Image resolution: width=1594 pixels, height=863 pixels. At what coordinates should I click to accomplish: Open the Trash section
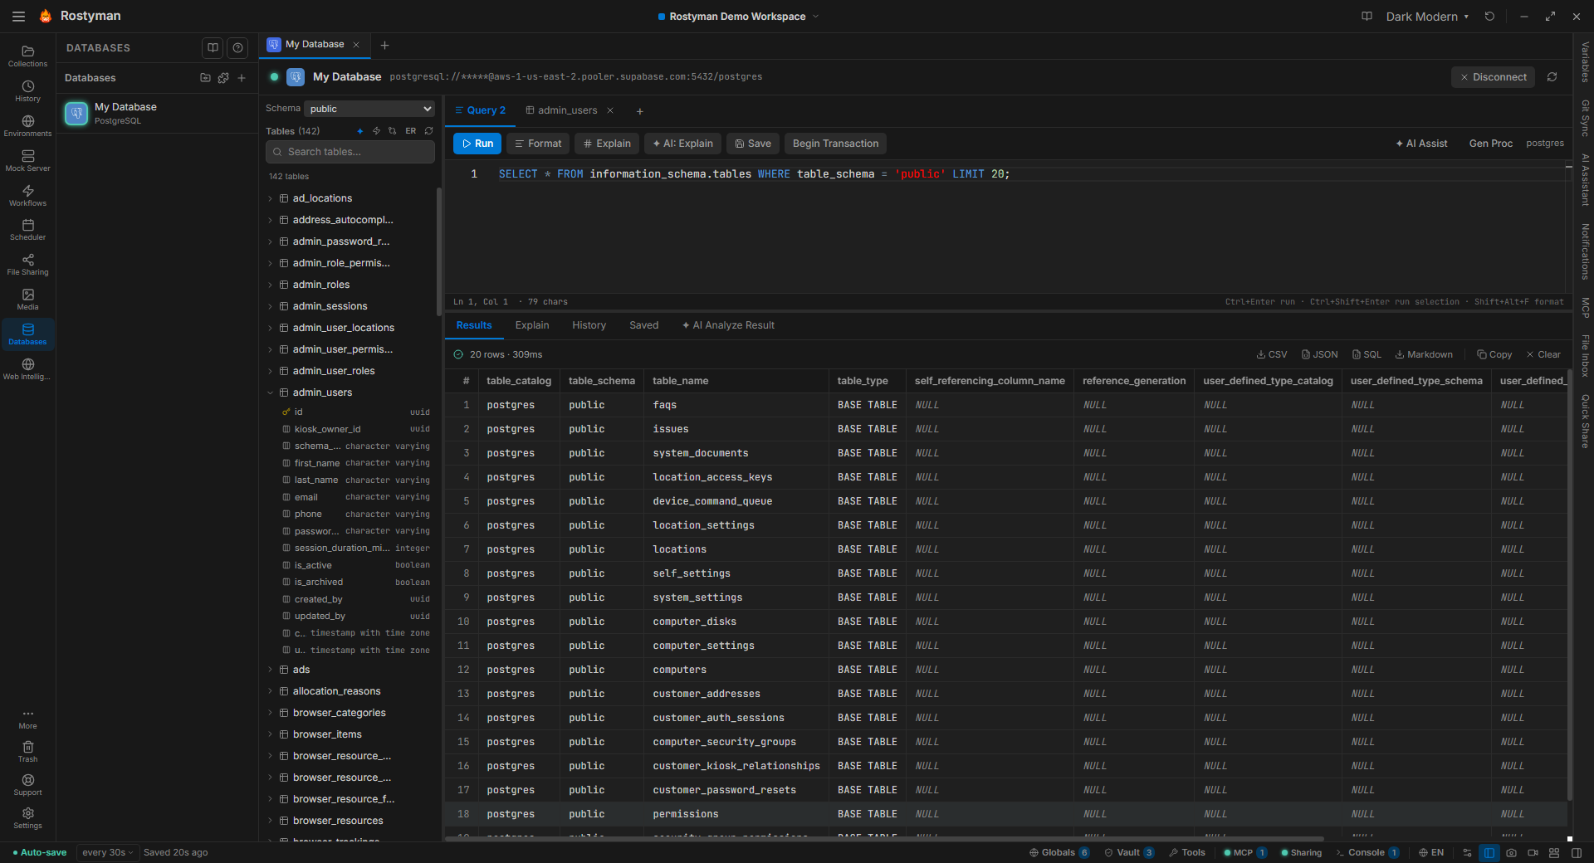pyautogui.click(x=27, y=752)
